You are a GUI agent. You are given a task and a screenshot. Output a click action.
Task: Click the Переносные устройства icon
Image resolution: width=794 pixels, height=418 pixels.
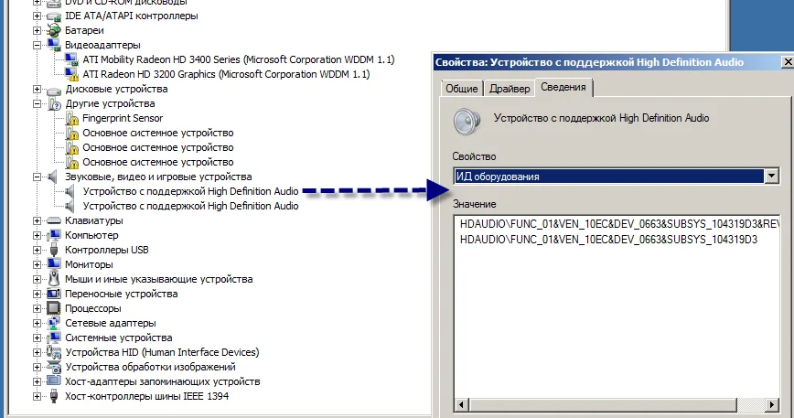(x=54, y=294)
